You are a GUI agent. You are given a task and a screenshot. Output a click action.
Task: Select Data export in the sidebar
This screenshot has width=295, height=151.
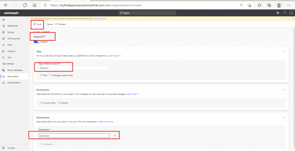coord(14,77)
